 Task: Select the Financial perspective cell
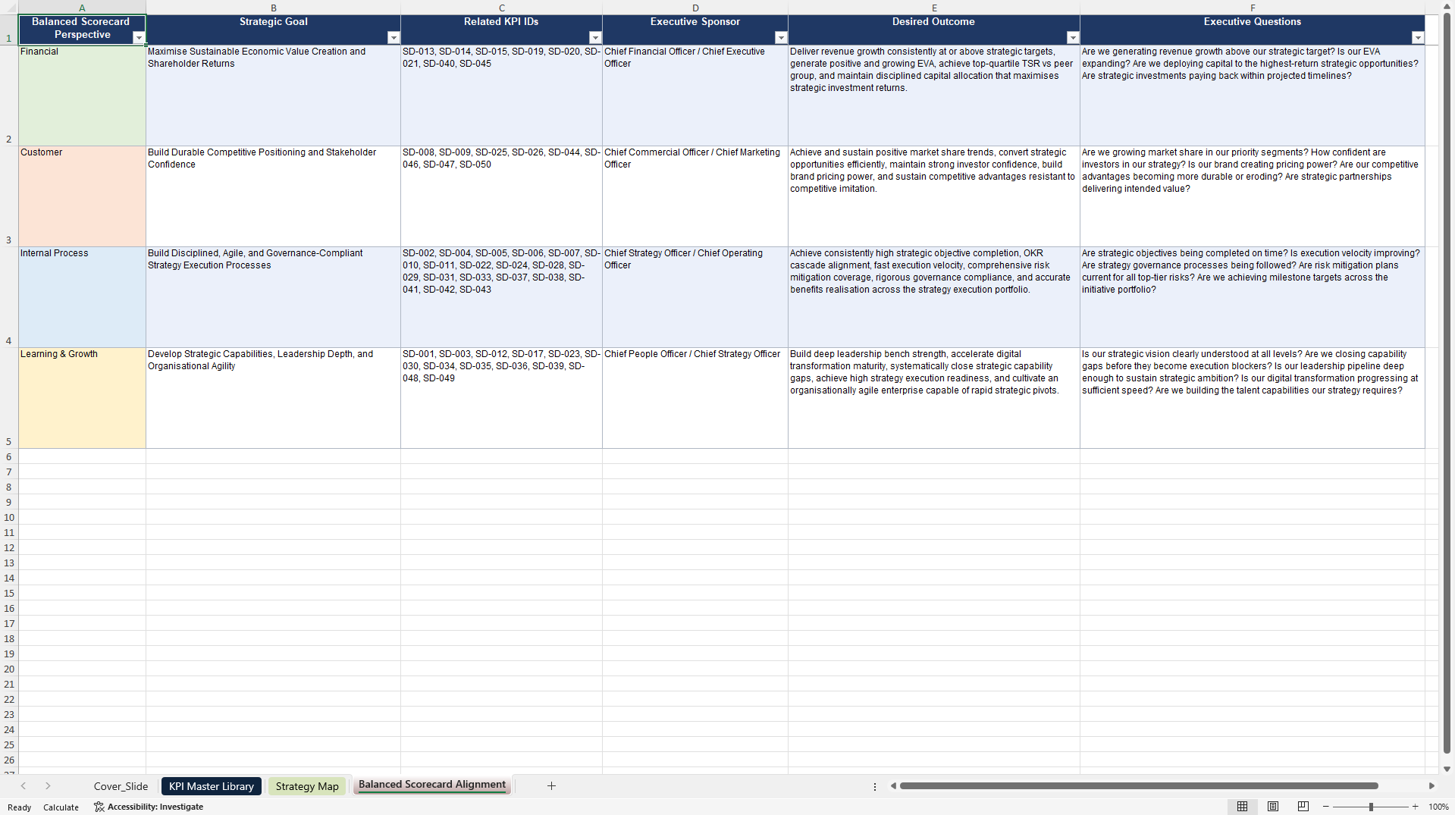click(x=82, y=96)
